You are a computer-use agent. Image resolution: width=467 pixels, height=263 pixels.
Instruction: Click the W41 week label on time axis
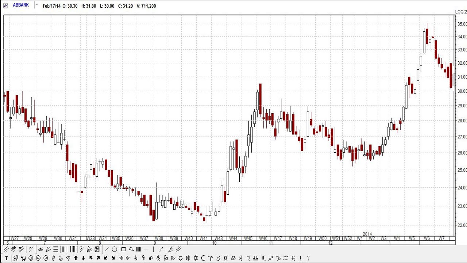click(204, 239)
